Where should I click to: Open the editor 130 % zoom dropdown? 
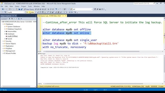point(43,51)
